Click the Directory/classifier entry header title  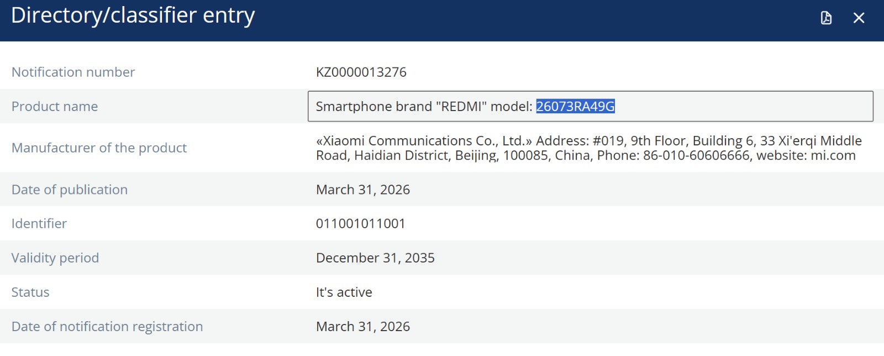coord(133,15)
